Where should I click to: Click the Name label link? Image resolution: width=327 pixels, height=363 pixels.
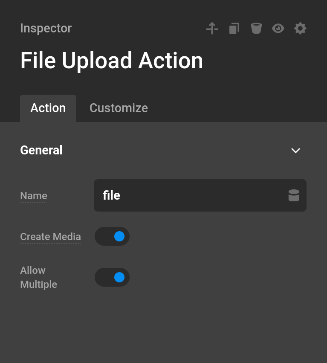33,196
